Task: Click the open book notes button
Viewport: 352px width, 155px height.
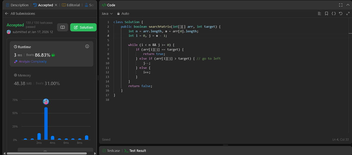Action: click(x=62, y=27)
